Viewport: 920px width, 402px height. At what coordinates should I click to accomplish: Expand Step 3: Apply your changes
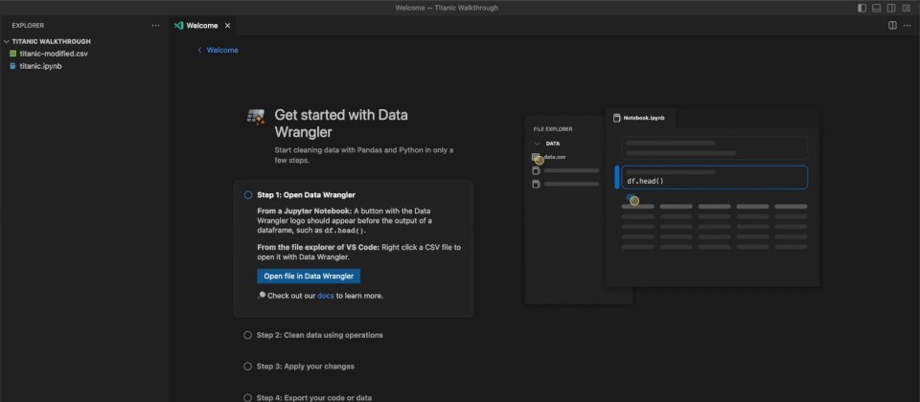coord(306,367)
